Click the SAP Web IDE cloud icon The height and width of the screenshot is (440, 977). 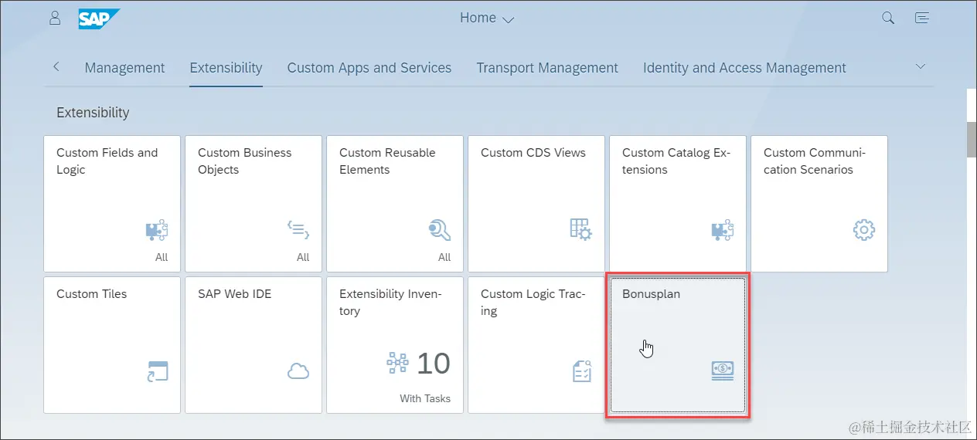pos(298,371)
